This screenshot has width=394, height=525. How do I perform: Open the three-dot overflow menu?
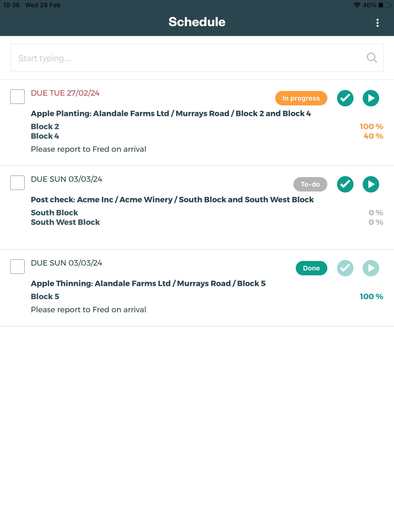point(377,23)
